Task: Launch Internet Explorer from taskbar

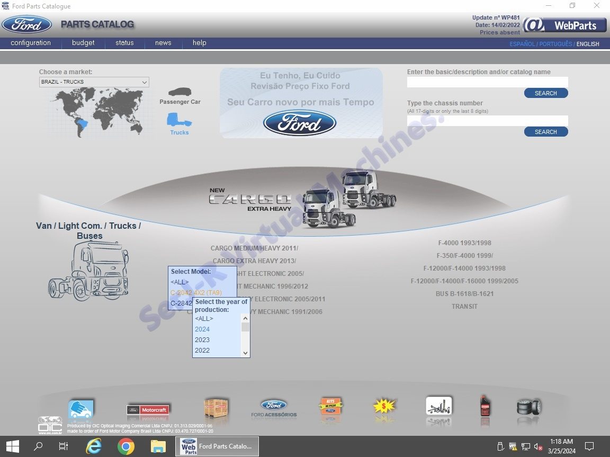Action: tap(94, 446)
